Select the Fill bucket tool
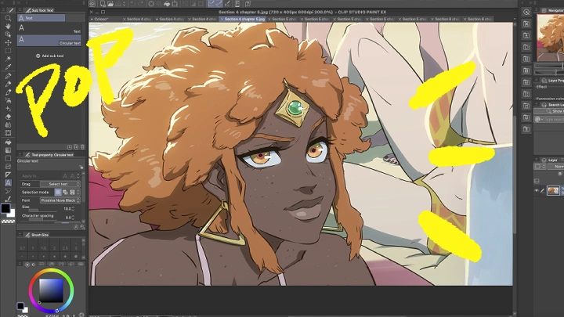564x317 pixels. tap(8, 142)
